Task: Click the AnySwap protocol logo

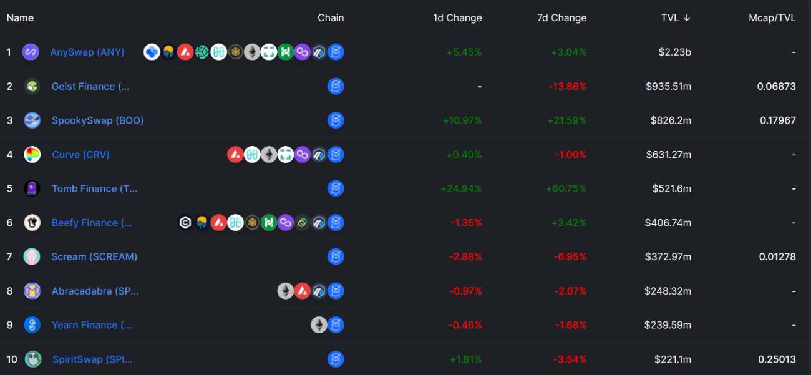Action: [31, 52]
